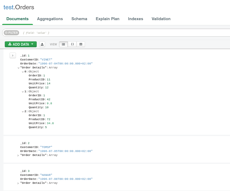Viewport: 230px width, 191px height.
Task: Click the FILTER info badge
Action: point(11,33)
